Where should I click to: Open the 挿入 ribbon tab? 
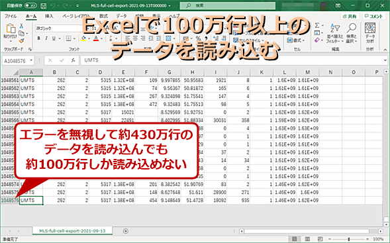pos(49,16)
